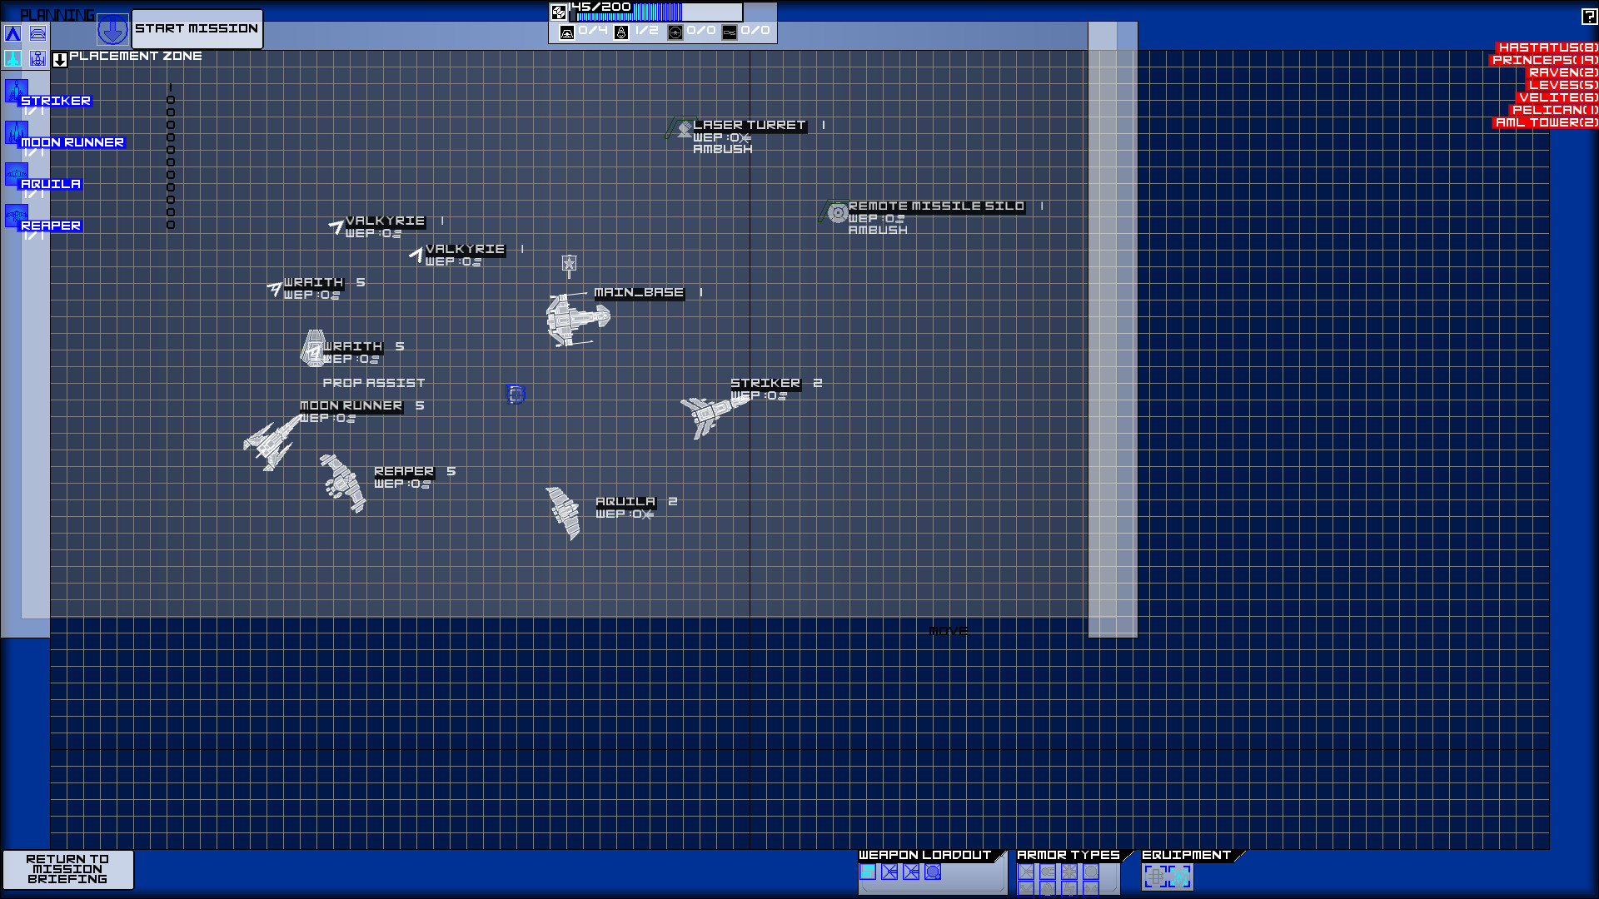Switch to the Armor Types tab

[x=1067, y=855]
